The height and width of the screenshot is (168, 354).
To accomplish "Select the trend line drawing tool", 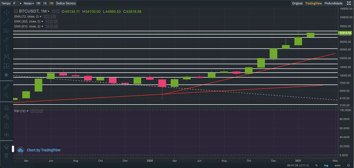I will pos(6,21).
